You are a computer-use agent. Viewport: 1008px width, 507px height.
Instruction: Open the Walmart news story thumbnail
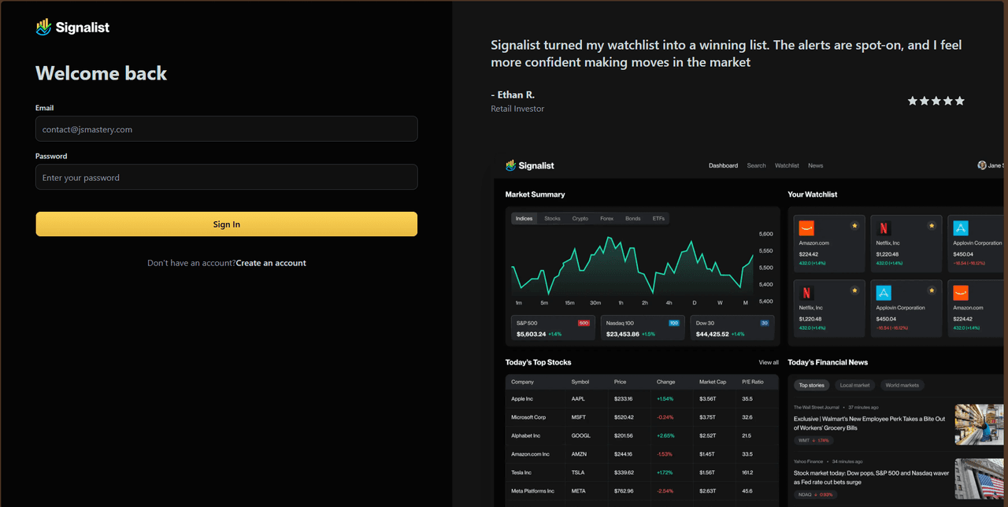click(980, 425)
